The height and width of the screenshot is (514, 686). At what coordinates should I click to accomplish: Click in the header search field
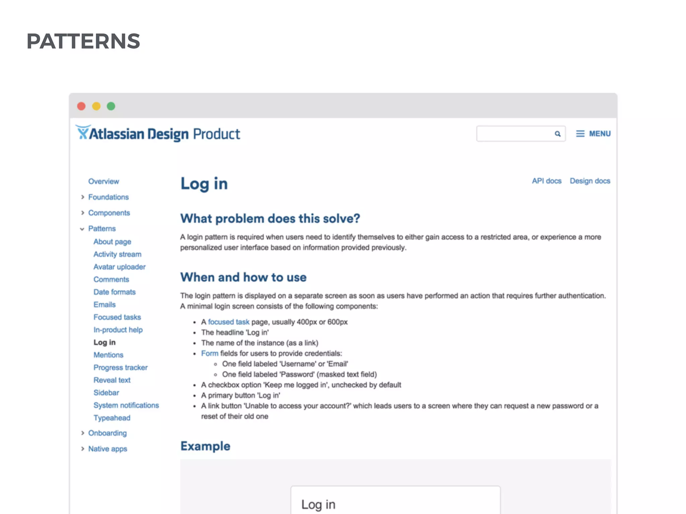pos(514,134)
